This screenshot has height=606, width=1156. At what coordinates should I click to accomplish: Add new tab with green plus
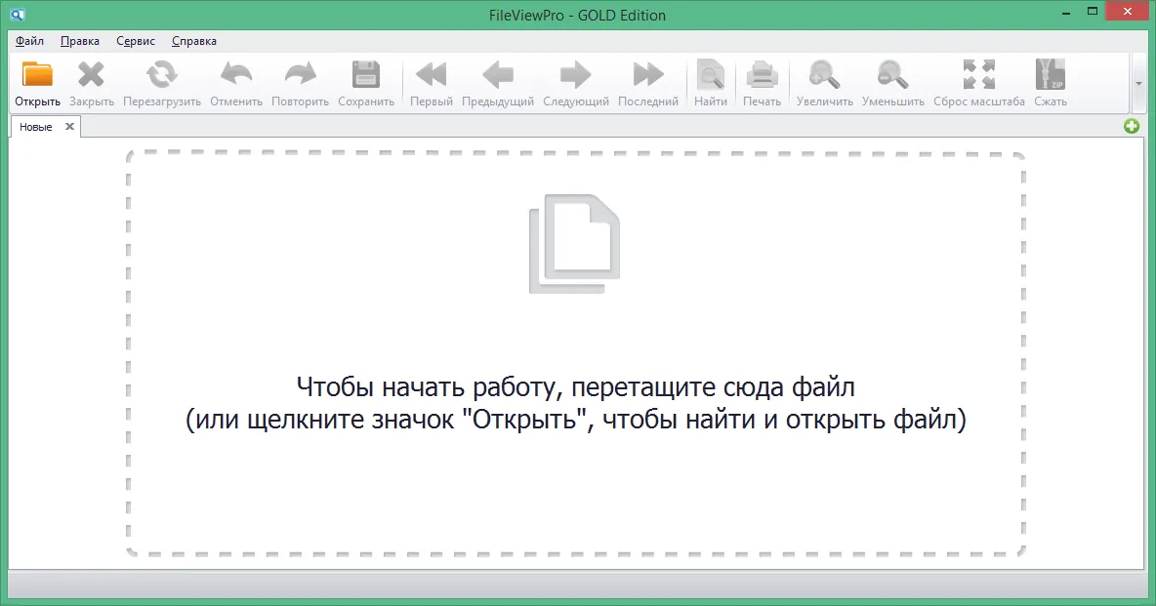click(x=1132, y=126)
